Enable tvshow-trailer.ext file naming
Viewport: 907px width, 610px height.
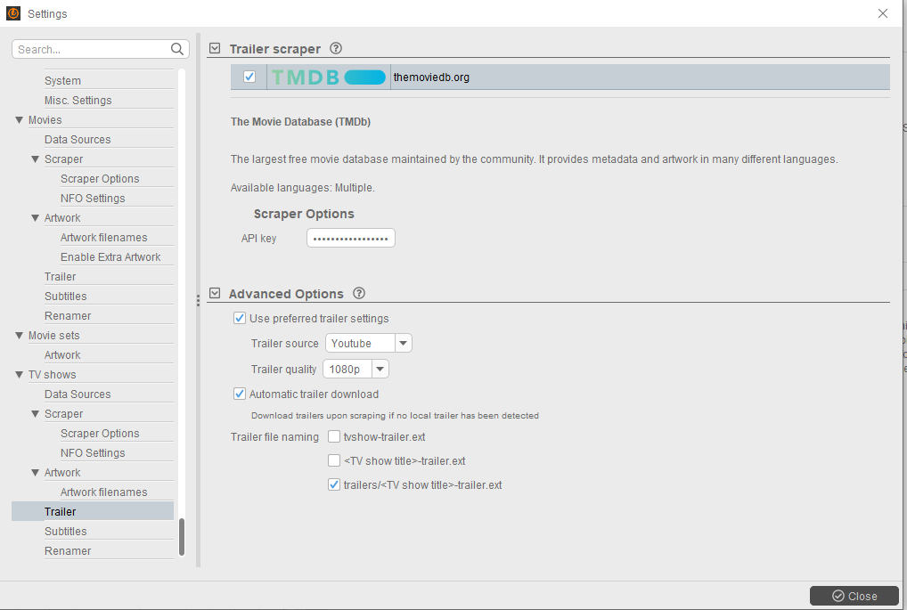(334, 436)
